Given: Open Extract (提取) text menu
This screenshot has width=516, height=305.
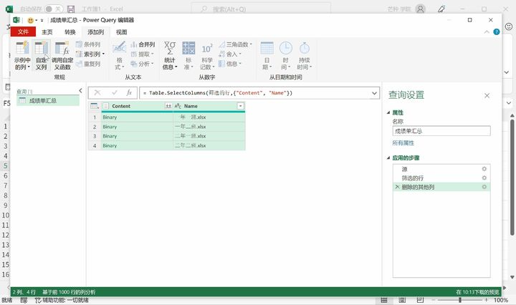Looking at the screenshot, I should [x=142, y=54].
